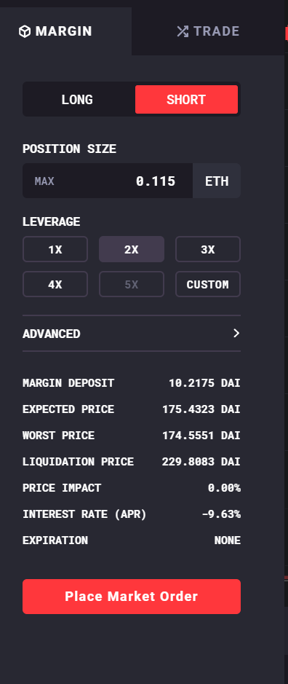Viewport: 288px width, 684px height.
Task: Click the shuffle arrows icon beside TRADE
Action: point(183,31)
